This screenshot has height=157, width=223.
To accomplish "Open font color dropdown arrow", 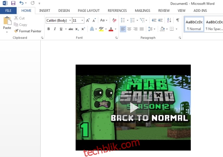I will (x=116, y=29).
